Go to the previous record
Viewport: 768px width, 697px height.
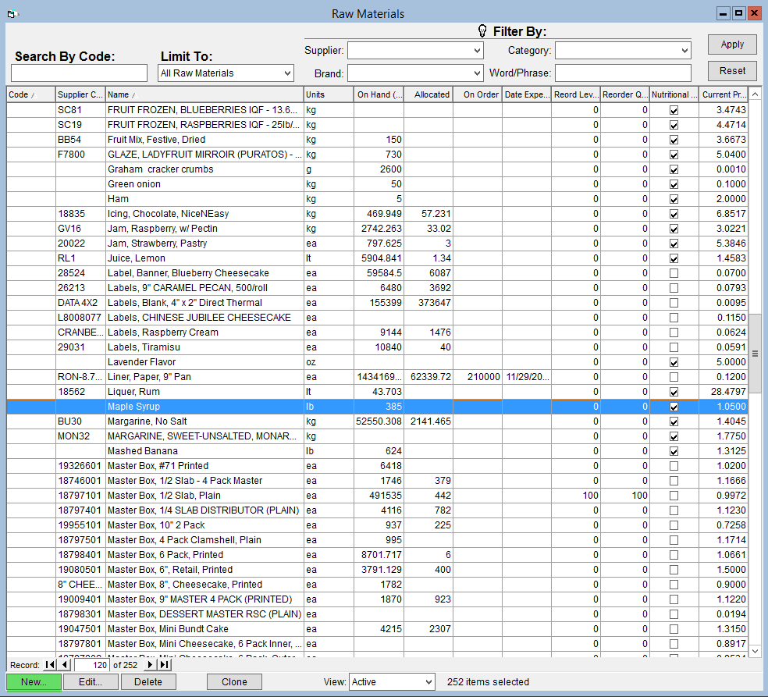click(x=65, y=665)
